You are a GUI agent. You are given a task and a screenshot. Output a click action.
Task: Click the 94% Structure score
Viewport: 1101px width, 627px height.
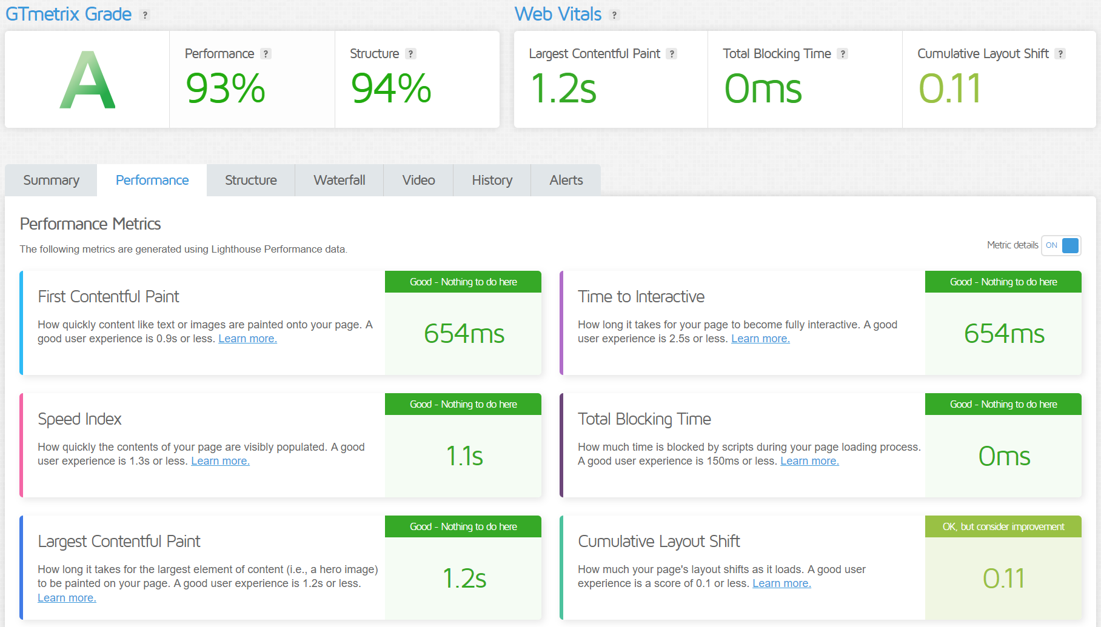[x=391, y=88]
